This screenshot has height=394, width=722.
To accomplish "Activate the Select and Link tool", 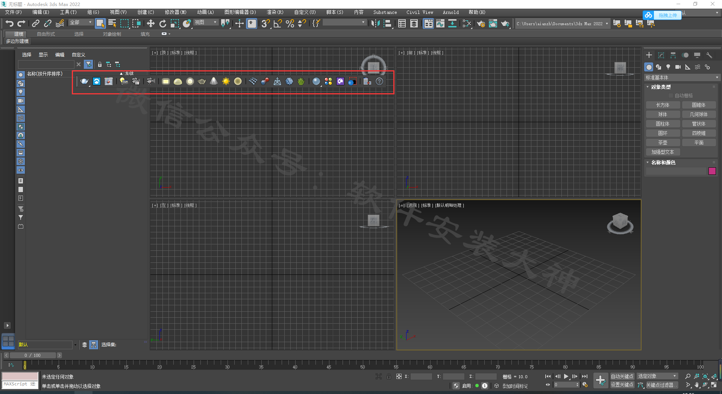I will (36, 24).
